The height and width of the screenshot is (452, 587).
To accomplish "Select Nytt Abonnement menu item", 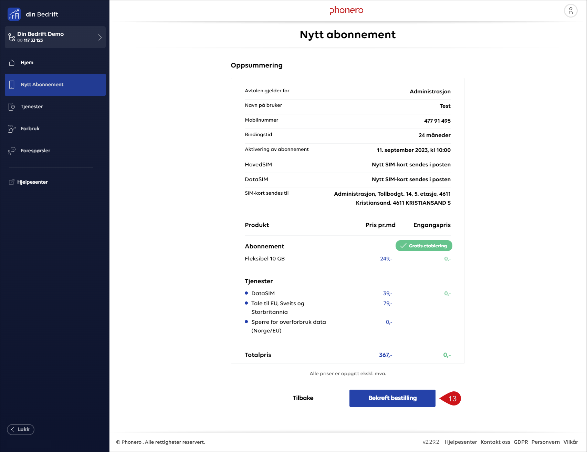I will point(55,85).
